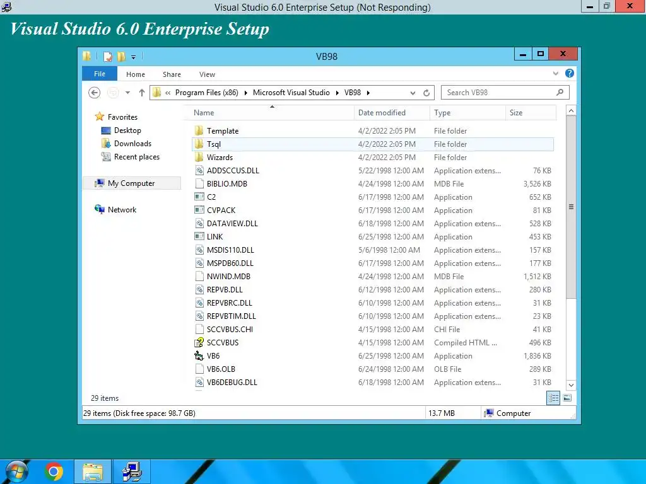Click the BIBLIO.MDB file icon
The height and width of the screenshot is (484, 646).
[x=199, y=183]
